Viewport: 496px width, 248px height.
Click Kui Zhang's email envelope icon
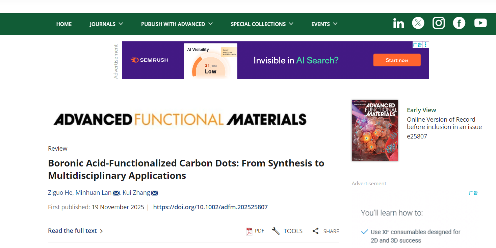pyautogui.click(x=155, y=193)
